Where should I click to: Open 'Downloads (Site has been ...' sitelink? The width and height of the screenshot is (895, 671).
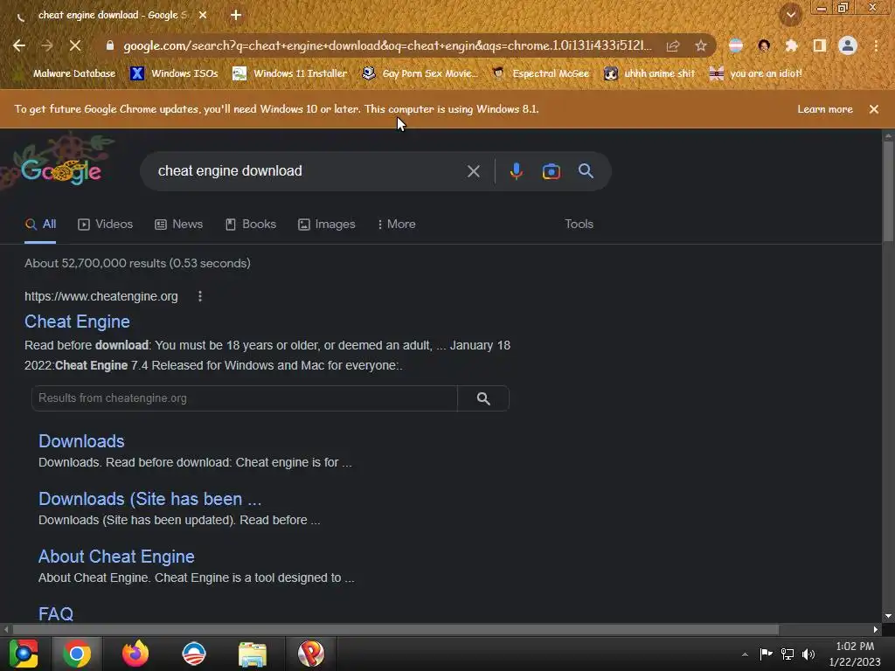click(150, 499)
